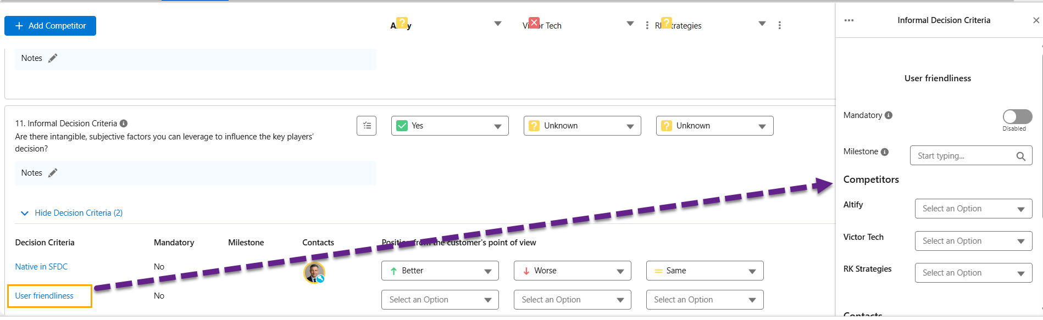Image resolution: width=1043 pixels, height=320 pixels.
Task: Open the Altify Select an Option dropdown
Action: [x=973, y=209]
